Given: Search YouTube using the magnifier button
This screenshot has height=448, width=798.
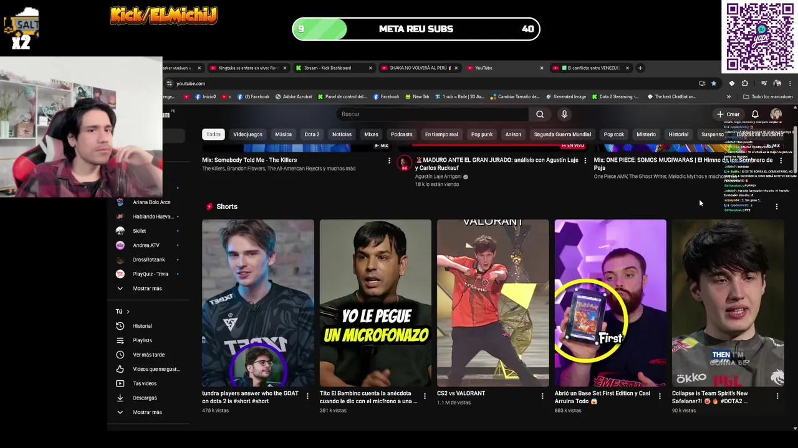Looking at the screenshot, I should pos(540,114).
